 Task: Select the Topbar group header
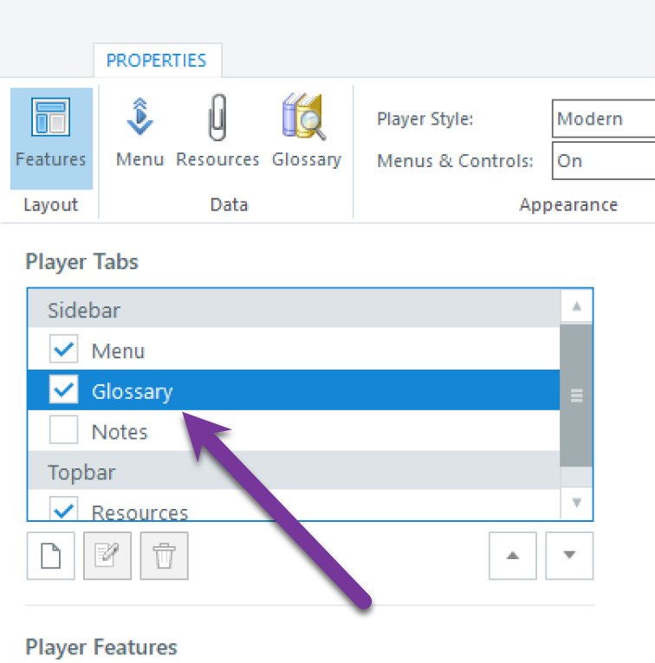81,472
